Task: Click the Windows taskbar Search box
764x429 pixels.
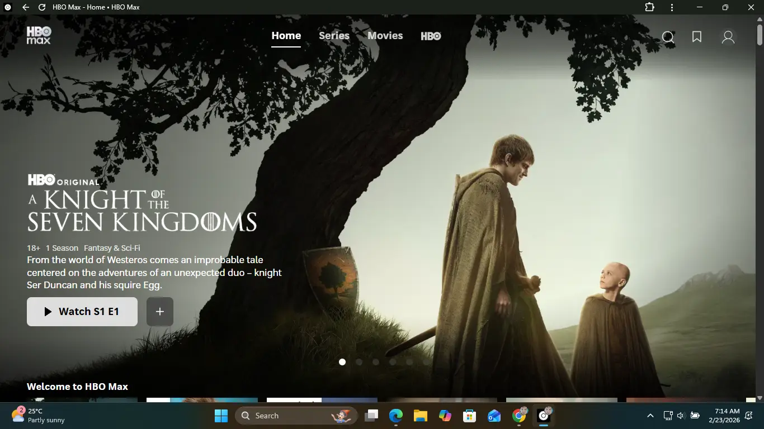Action: (x=296, y=416)
